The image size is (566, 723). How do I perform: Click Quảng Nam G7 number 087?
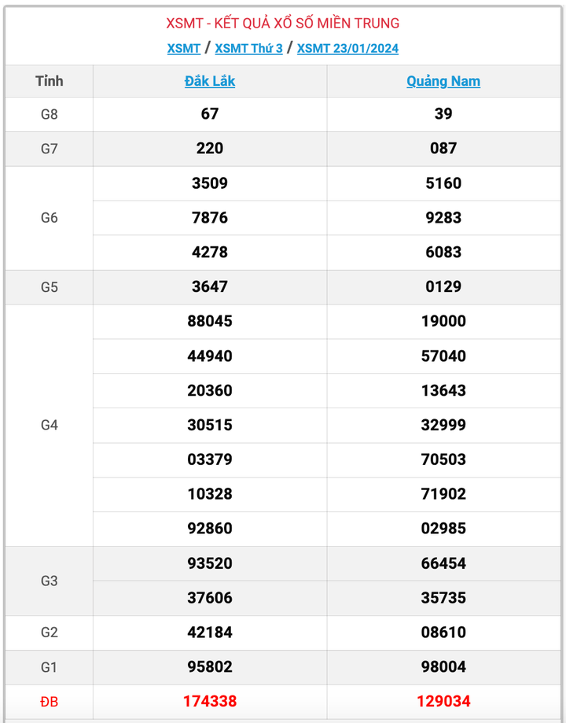click(443, 148)
